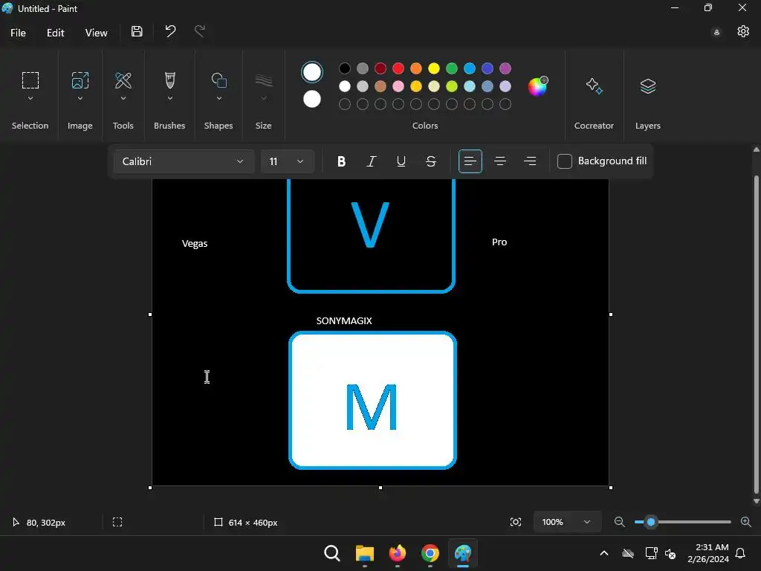The height and width of the screenshot is (571, 761).
Task: Expand the Tools chevron
Action: (123, 99)
